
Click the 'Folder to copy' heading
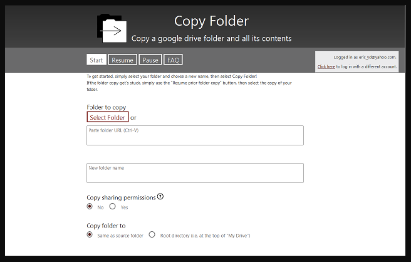click(x=107, y=107)
